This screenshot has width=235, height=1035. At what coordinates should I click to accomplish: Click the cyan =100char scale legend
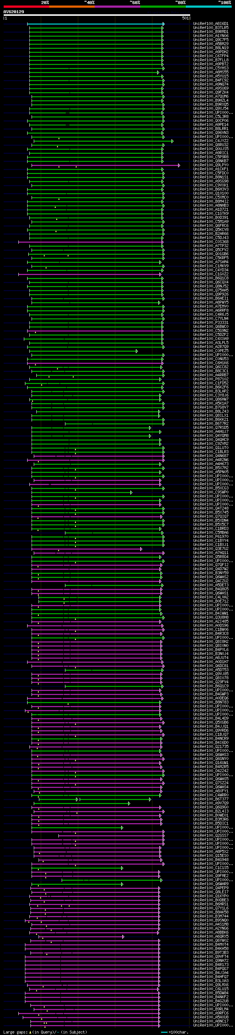click(175, 1032)
